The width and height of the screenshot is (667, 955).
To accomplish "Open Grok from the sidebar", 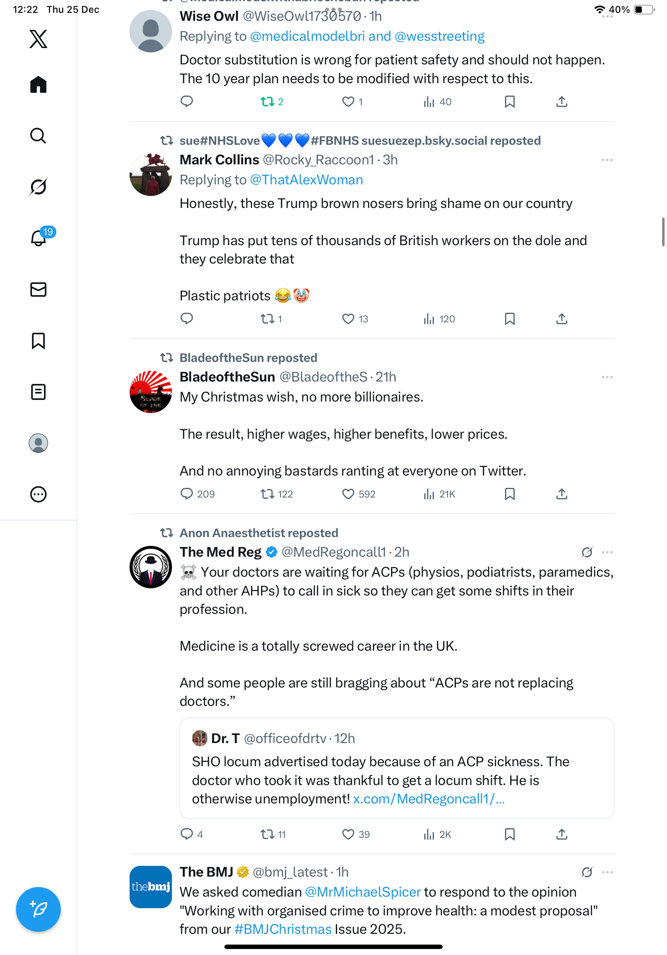I will pyautogui.click(x=38, y=187).
